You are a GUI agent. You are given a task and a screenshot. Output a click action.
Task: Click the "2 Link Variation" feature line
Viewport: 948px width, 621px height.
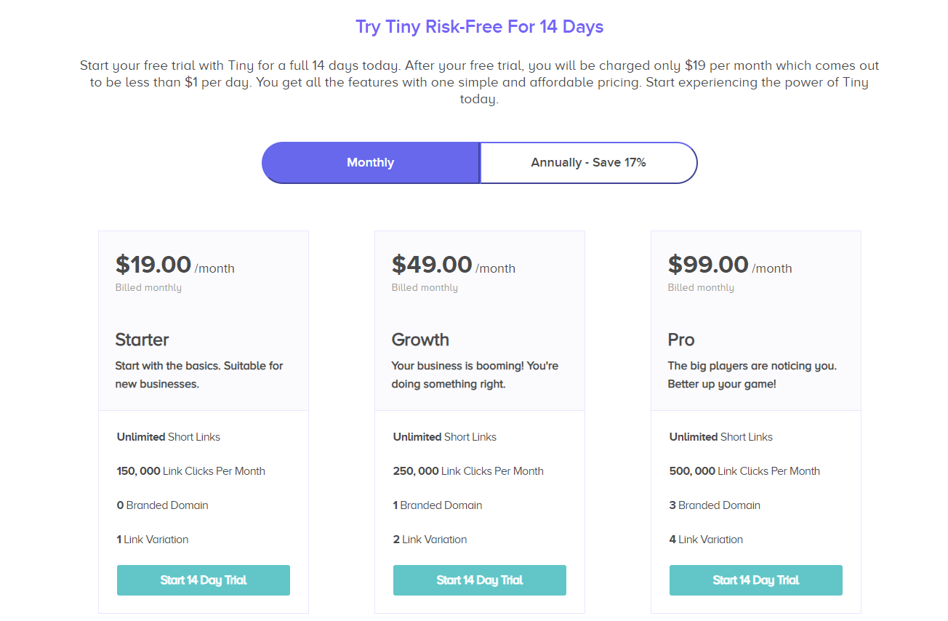click(x=430, y=540)
